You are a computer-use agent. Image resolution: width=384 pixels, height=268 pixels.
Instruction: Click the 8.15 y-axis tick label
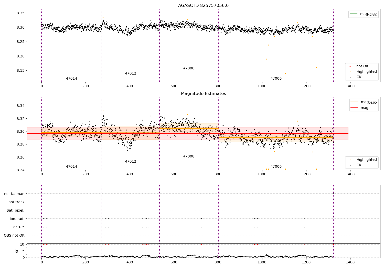click(20, 71)
